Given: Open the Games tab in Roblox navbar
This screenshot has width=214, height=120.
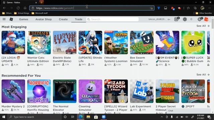Looking at the screenshot, I should pos(24,19).
